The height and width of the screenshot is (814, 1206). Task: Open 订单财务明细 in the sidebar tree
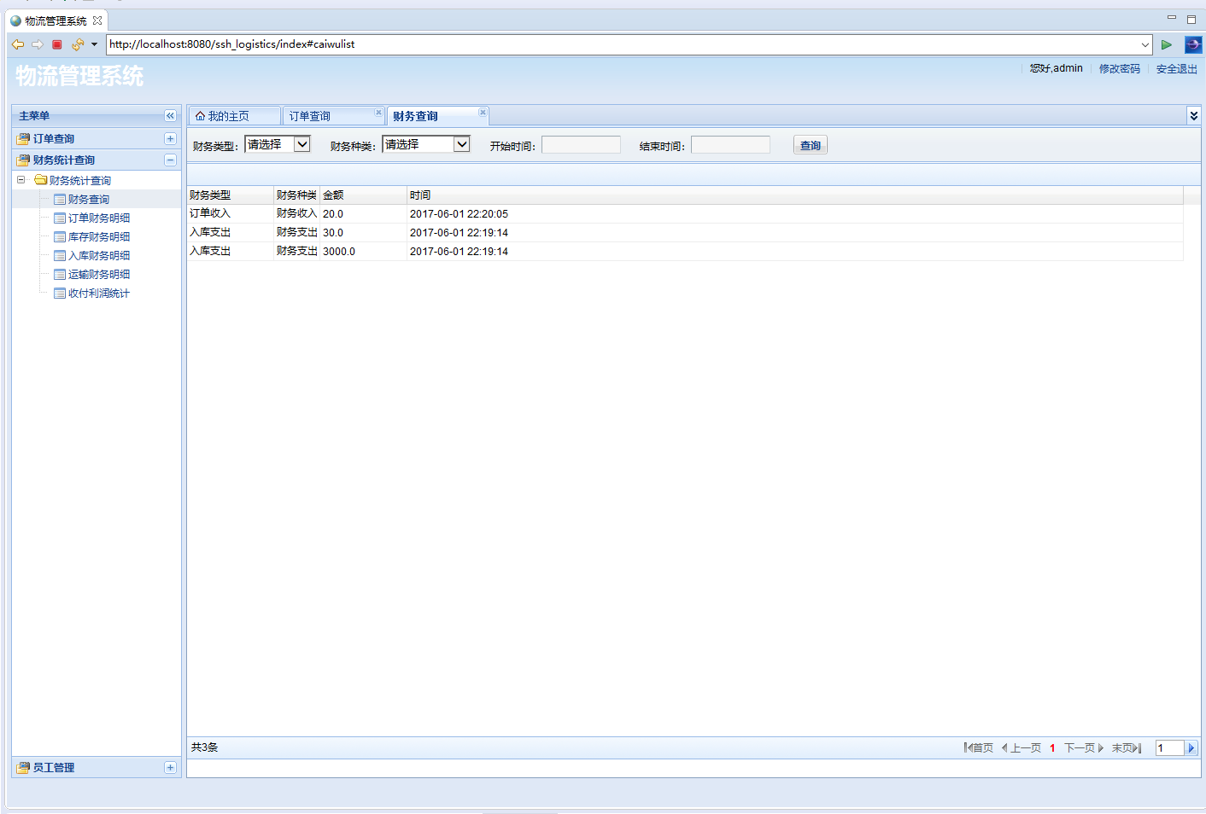99,218
